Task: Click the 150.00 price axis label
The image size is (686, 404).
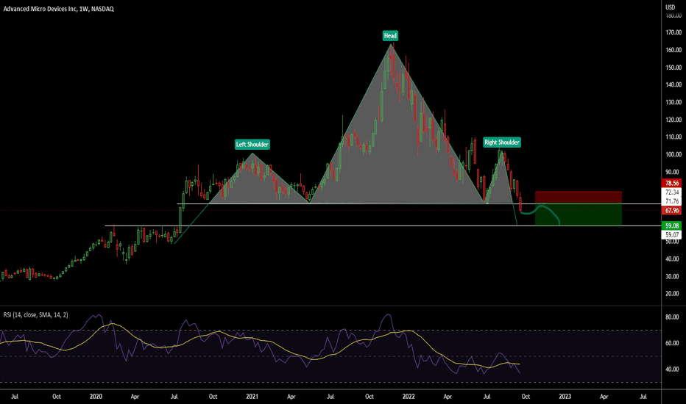Action: pos(673,68)
